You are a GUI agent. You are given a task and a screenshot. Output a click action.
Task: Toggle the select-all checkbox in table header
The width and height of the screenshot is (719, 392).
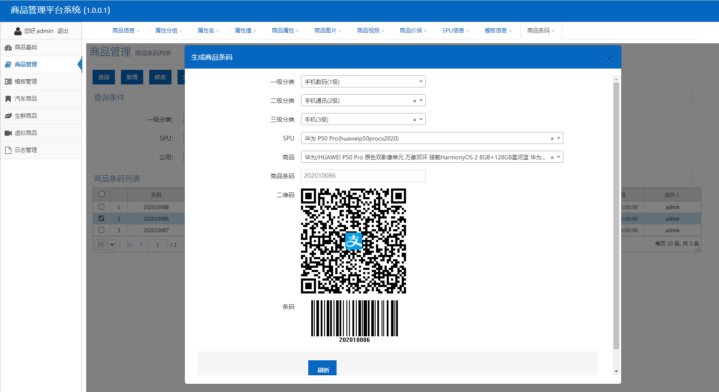coord(102,194)
